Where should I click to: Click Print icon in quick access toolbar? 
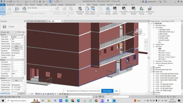pyautogui.click(x=26, y=1)
